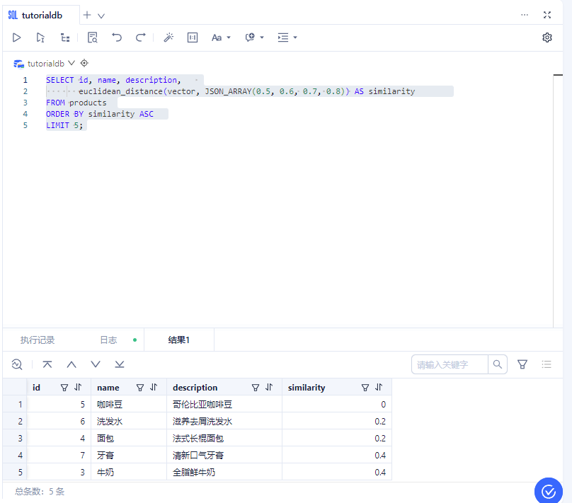
Task: Open the execution plan tree icon
Action: (65, 37)
